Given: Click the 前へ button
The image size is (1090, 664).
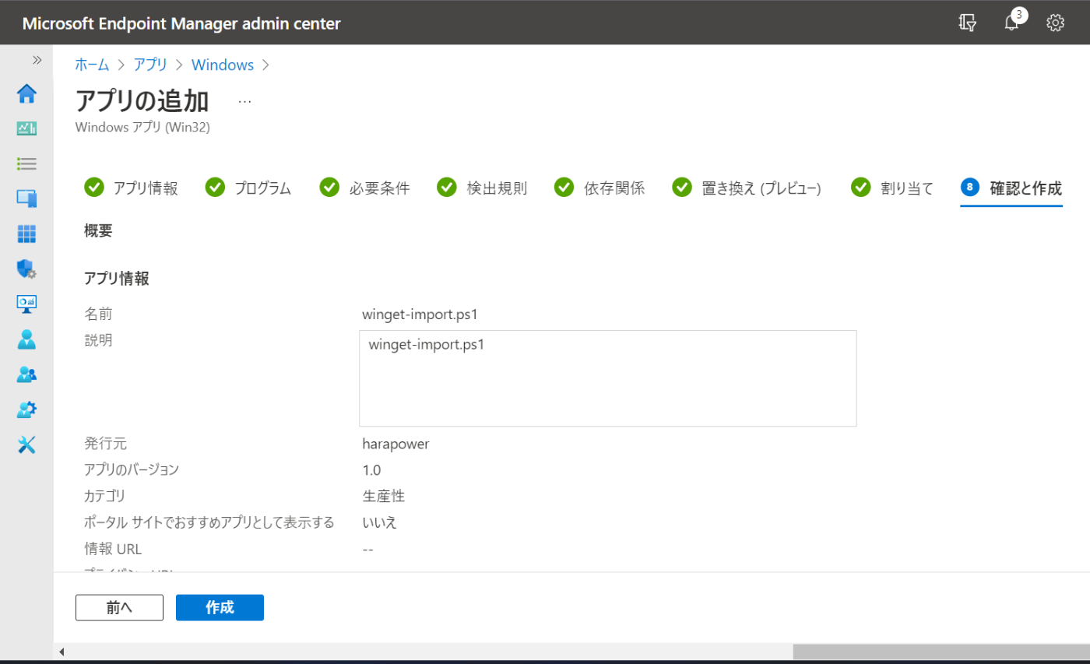Looking at the screenshot, I should 119,608.
